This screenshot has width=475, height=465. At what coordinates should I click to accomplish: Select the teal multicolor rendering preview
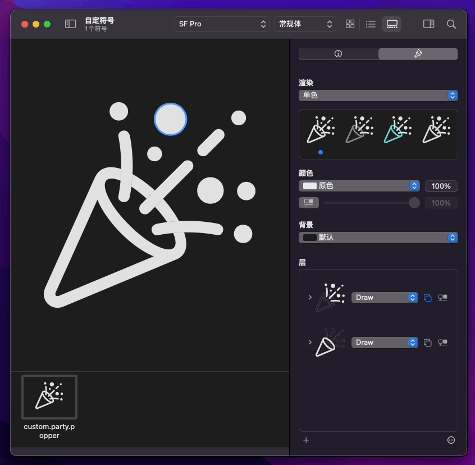[398, 130]
